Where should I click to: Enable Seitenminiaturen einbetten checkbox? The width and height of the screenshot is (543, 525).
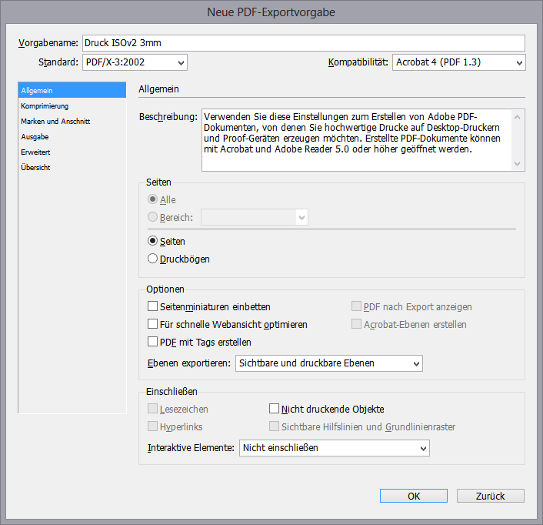click(152, 306)
